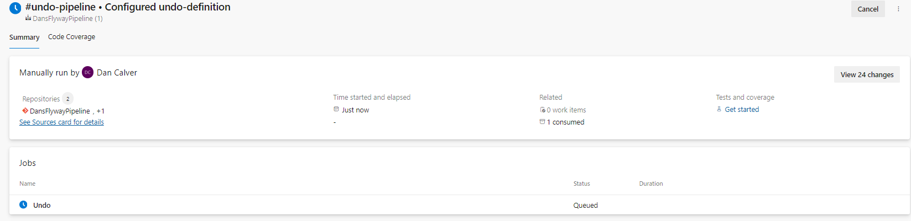Screen dimensions: 911x221
Task: Click the queued run clock icon beside title
Action: pyautogui.click(x=15, y=8)
